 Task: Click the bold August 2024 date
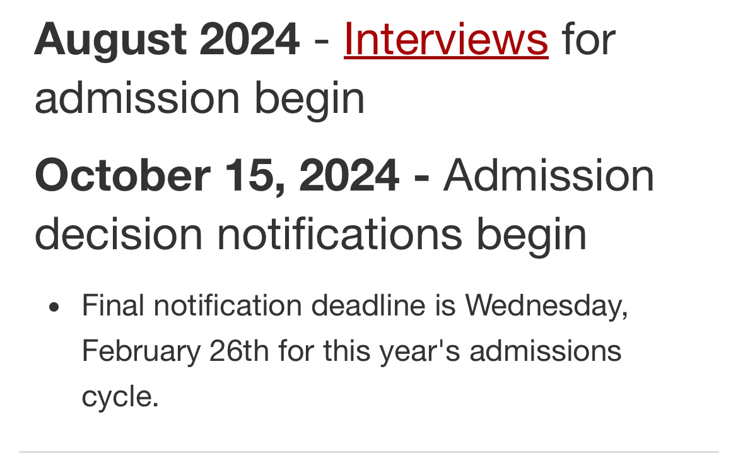click(x=167, y=40)
